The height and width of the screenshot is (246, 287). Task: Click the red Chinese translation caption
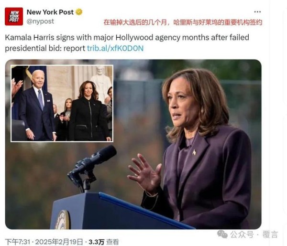point(183,22)
